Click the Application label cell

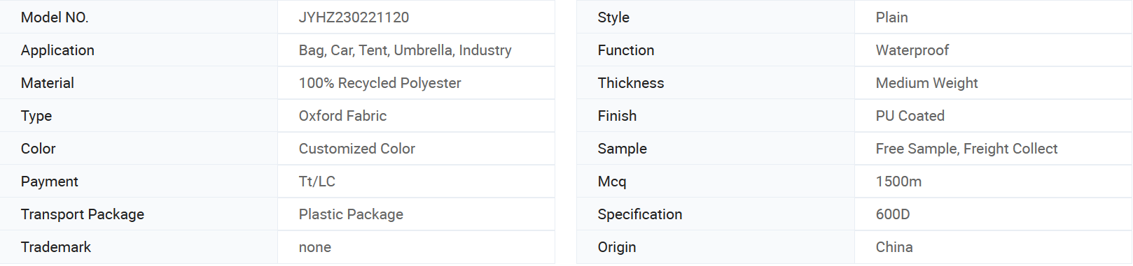139,50
